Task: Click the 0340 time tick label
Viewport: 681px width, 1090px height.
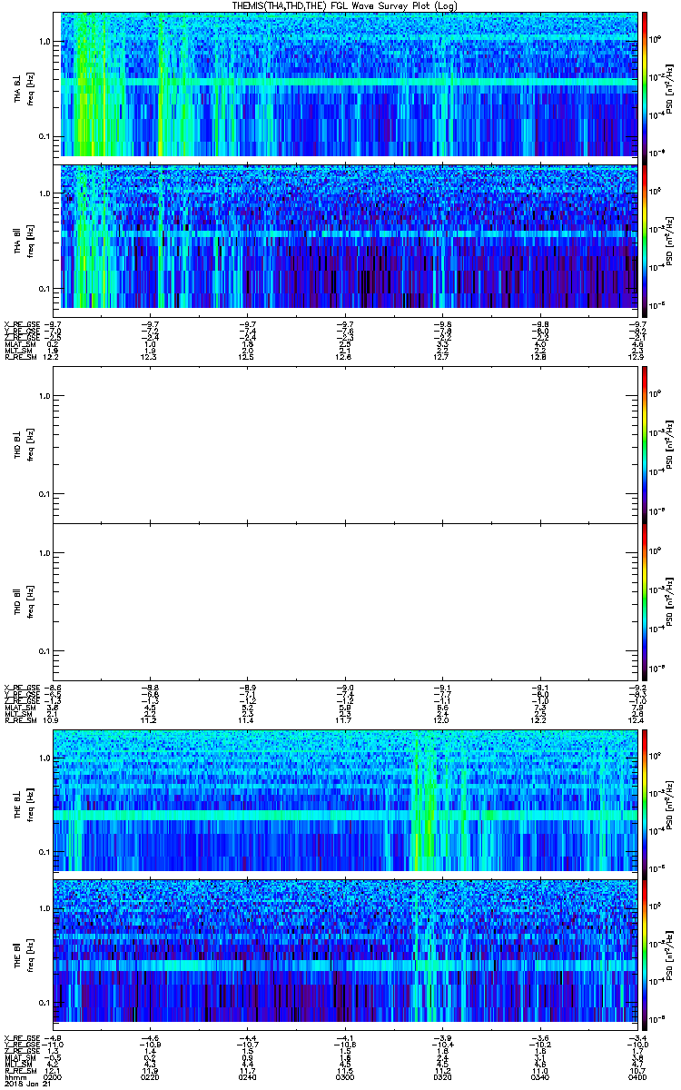Action: click(538, 1076)
